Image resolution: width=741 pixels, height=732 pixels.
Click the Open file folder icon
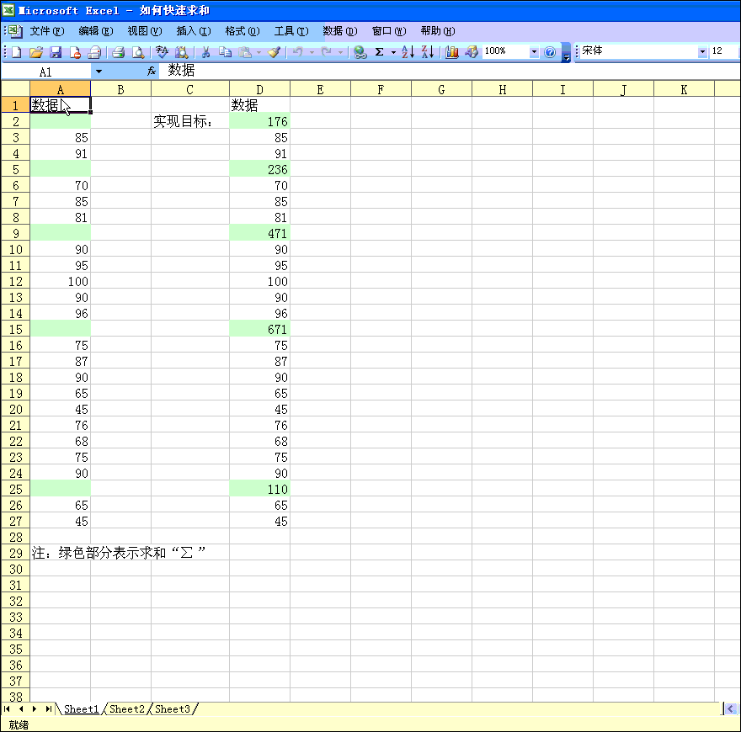36,52
